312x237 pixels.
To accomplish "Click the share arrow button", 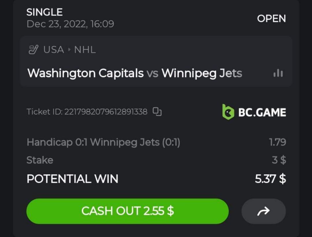I will (x=263, y=211).
